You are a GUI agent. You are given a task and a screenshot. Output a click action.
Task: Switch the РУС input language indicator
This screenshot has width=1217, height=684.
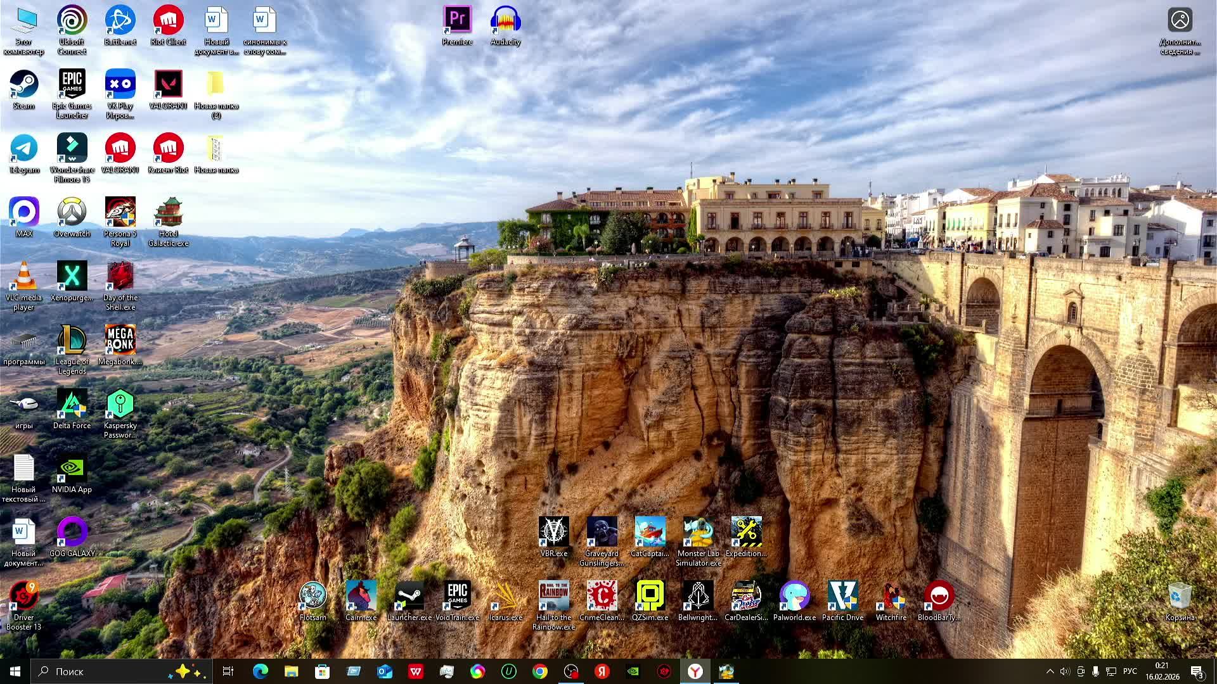[x=1130, y=671]
